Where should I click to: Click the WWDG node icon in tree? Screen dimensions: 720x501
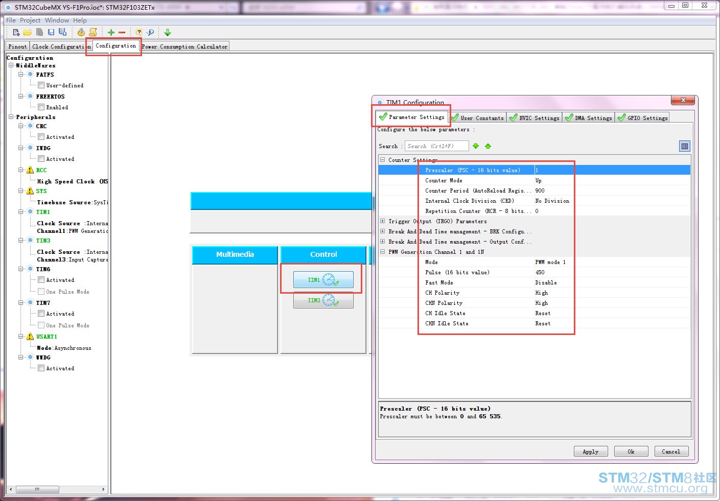30,357
